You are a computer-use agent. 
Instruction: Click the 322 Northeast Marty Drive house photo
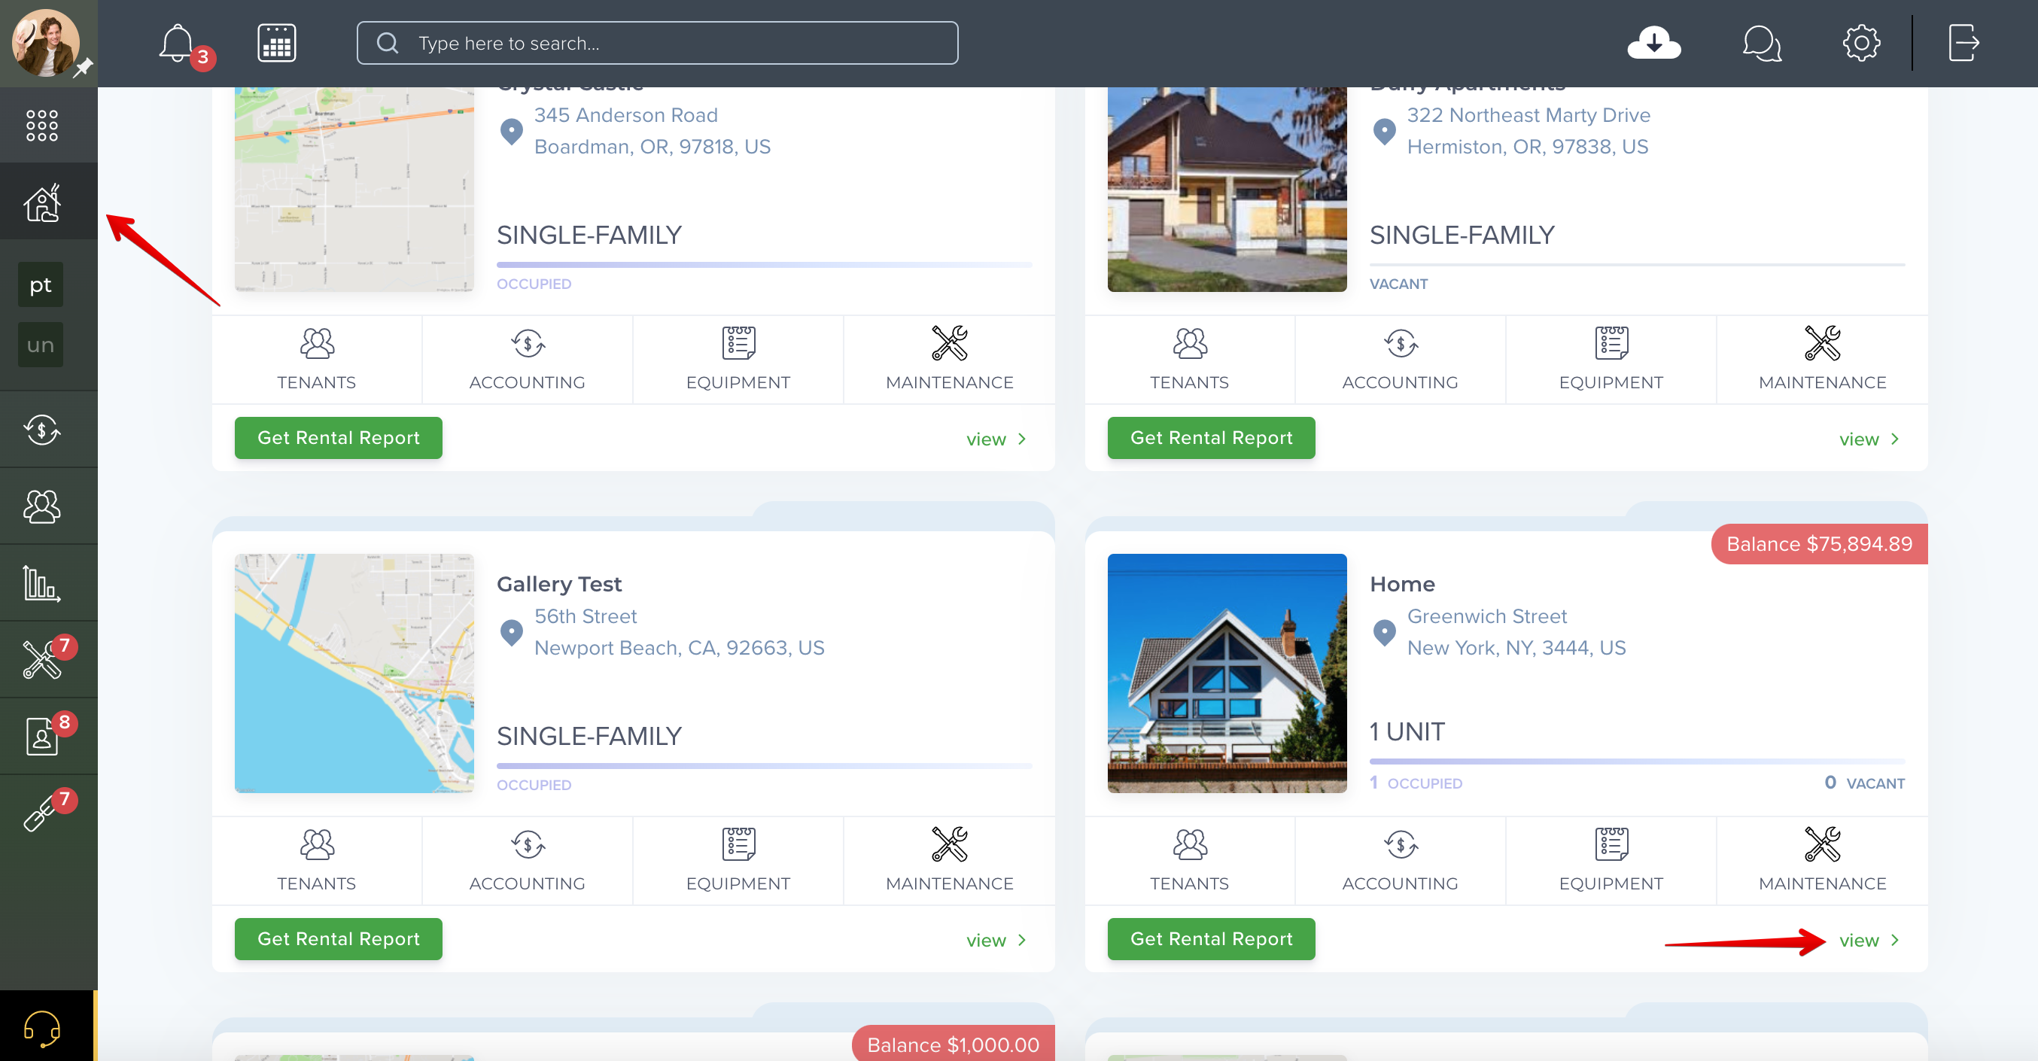tap(1227, 189)
